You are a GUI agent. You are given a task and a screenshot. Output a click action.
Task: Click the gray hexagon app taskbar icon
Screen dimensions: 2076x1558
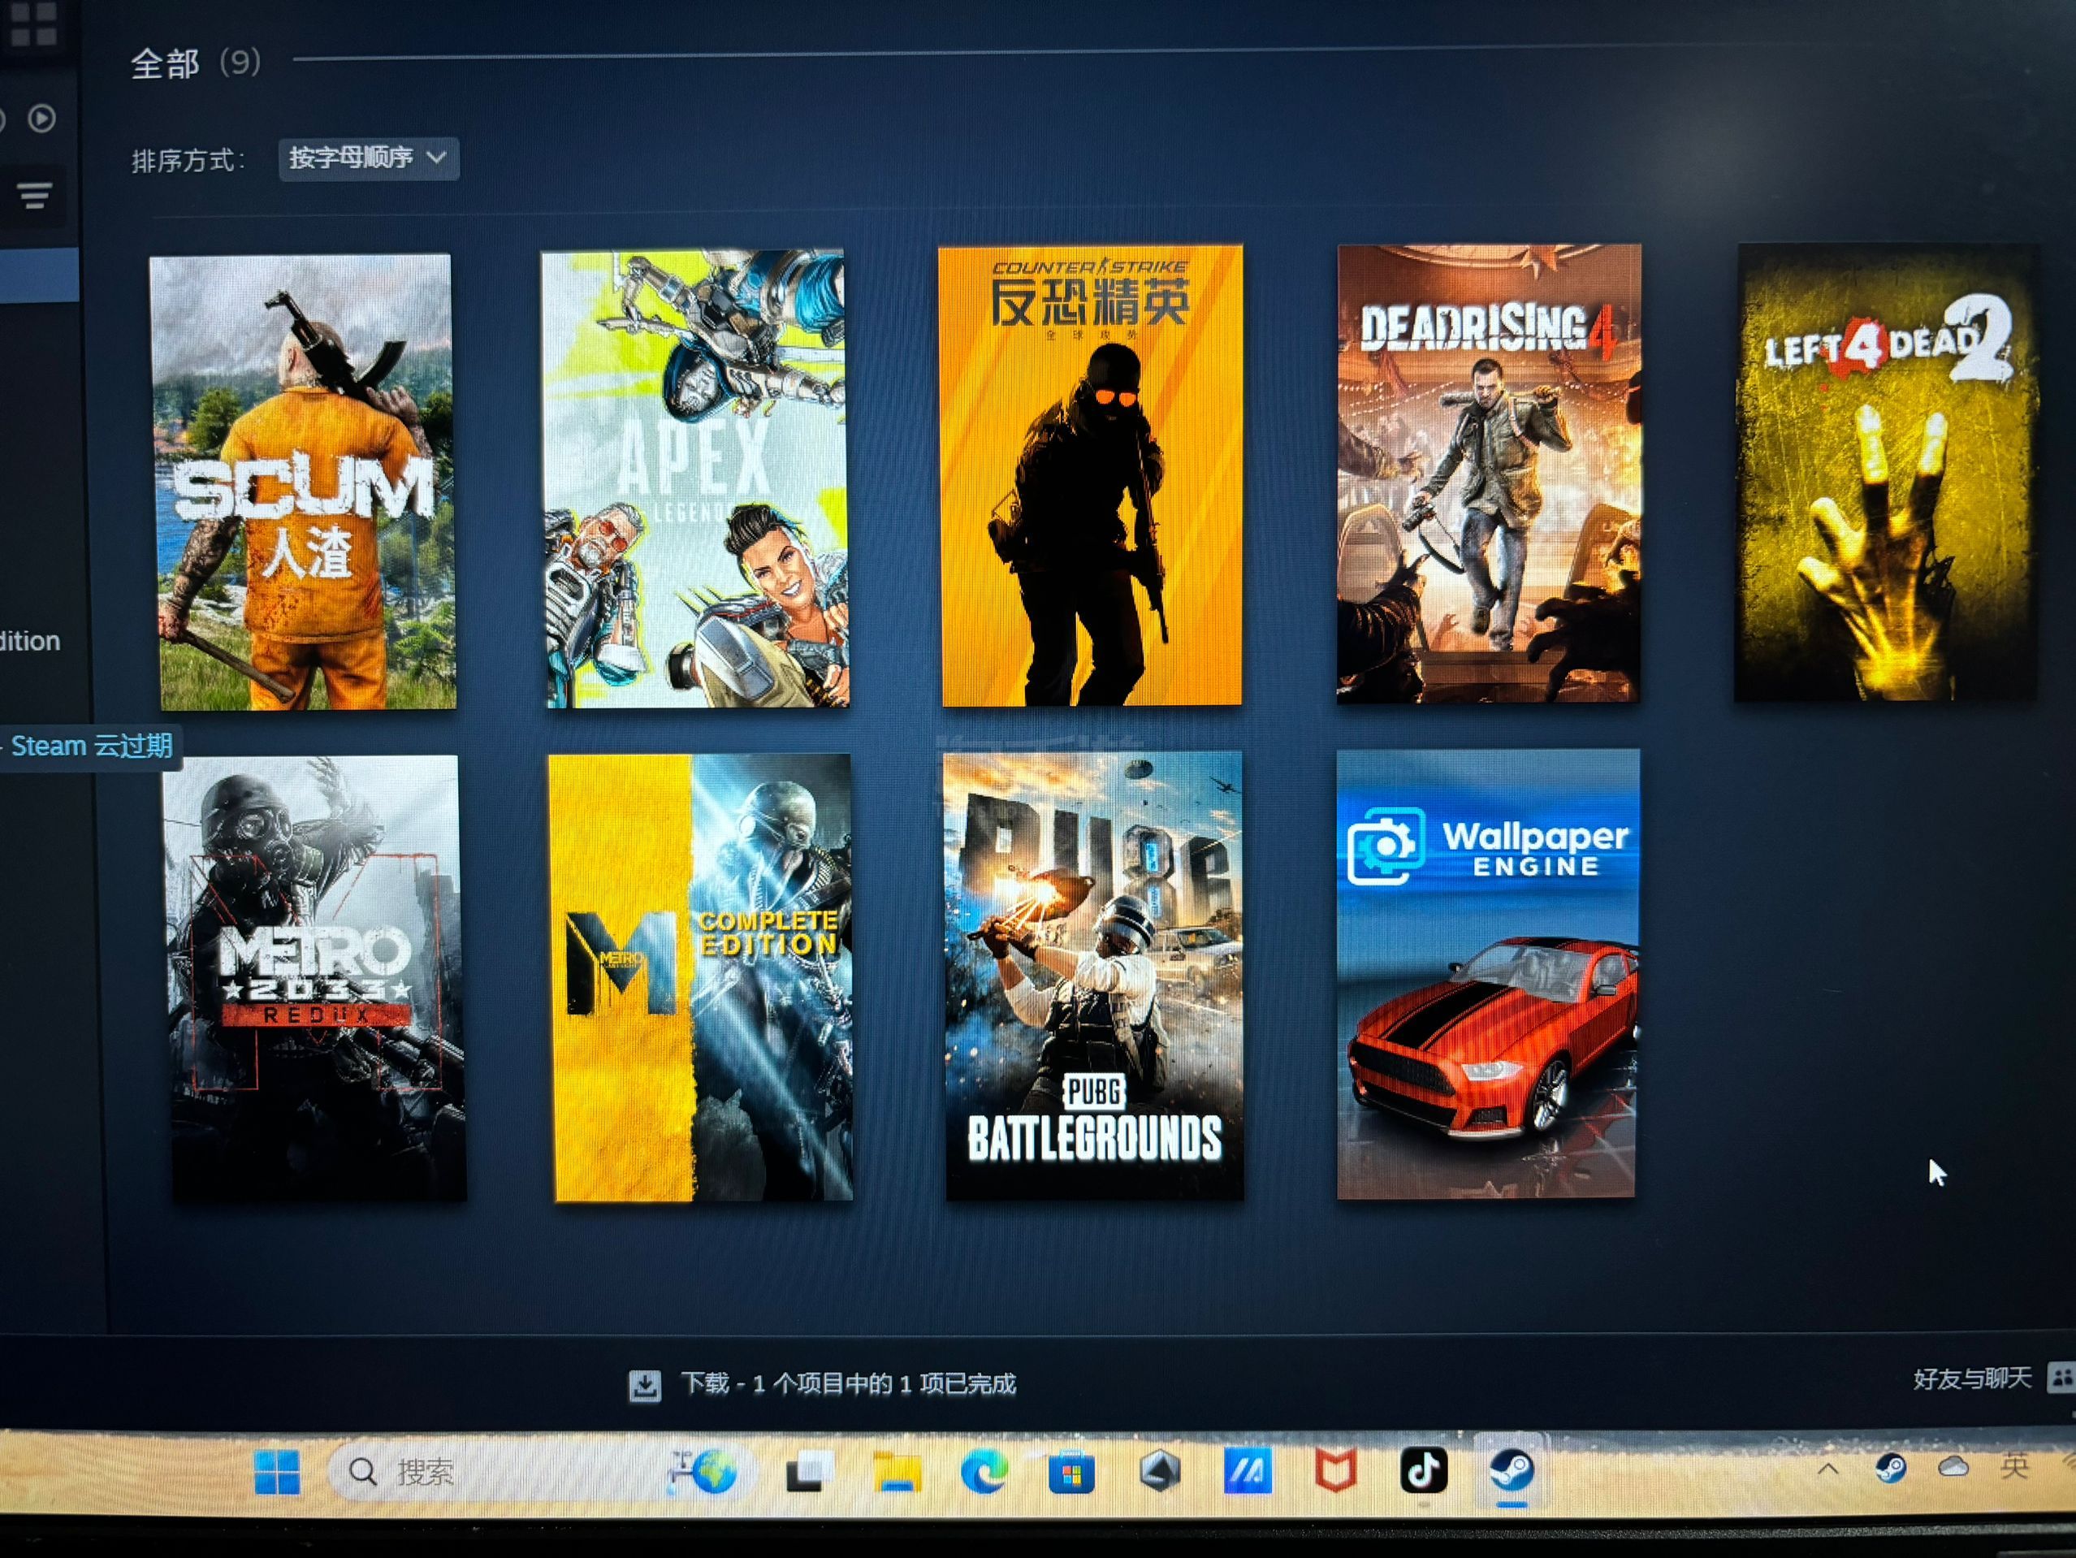(x=1160, y=1471)
